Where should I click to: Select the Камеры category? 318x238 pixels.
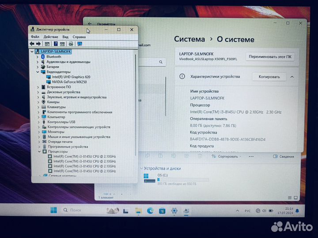(53, 102)
